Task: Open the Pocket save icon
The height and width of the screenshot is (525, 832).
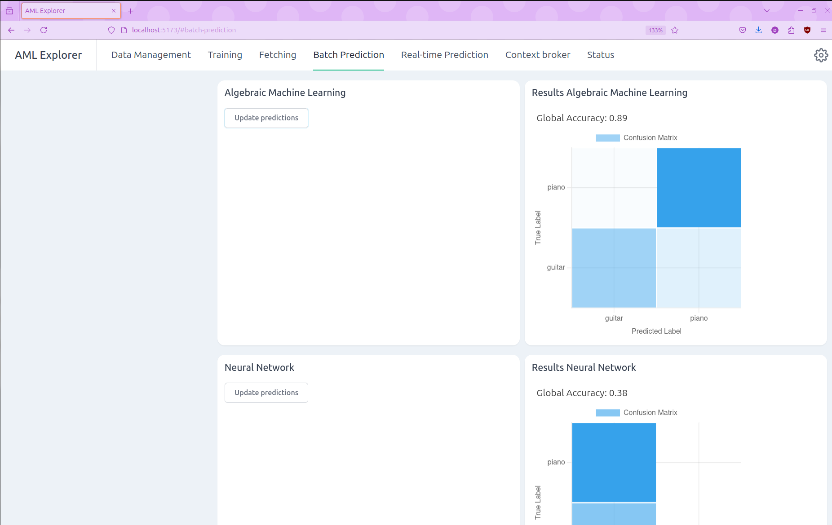Action: pyautogui.click(x=743, y=30)
